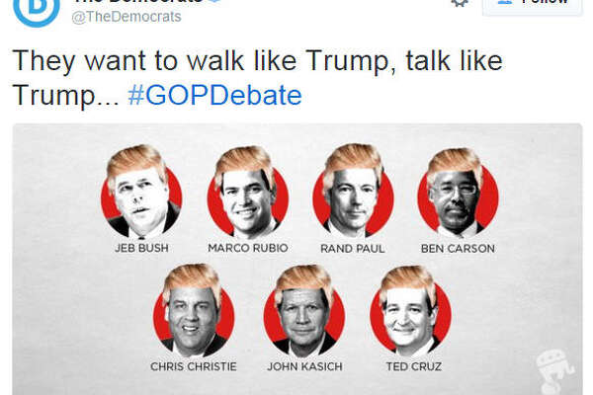Click the TED CRUZ name label

coord(414,366)
